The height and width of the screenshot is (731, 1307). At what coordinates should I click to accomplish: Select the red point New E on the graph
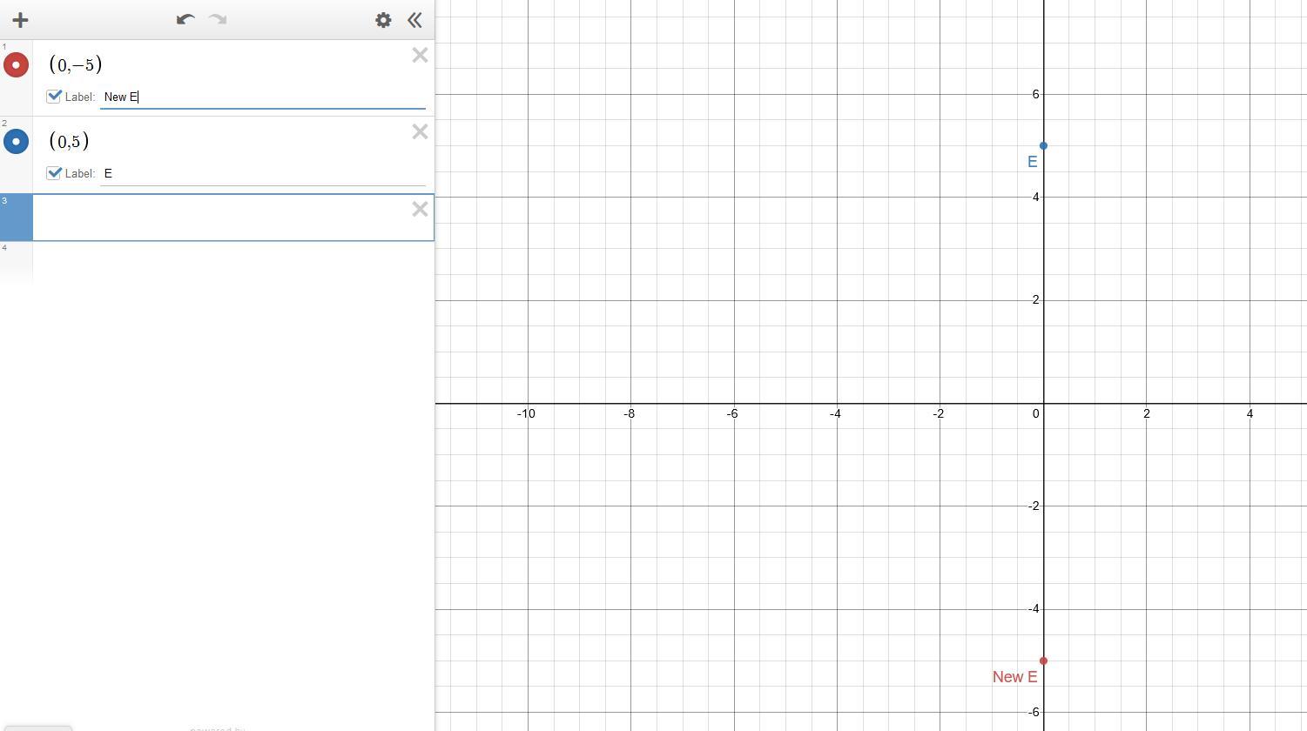click(1043, 661)
